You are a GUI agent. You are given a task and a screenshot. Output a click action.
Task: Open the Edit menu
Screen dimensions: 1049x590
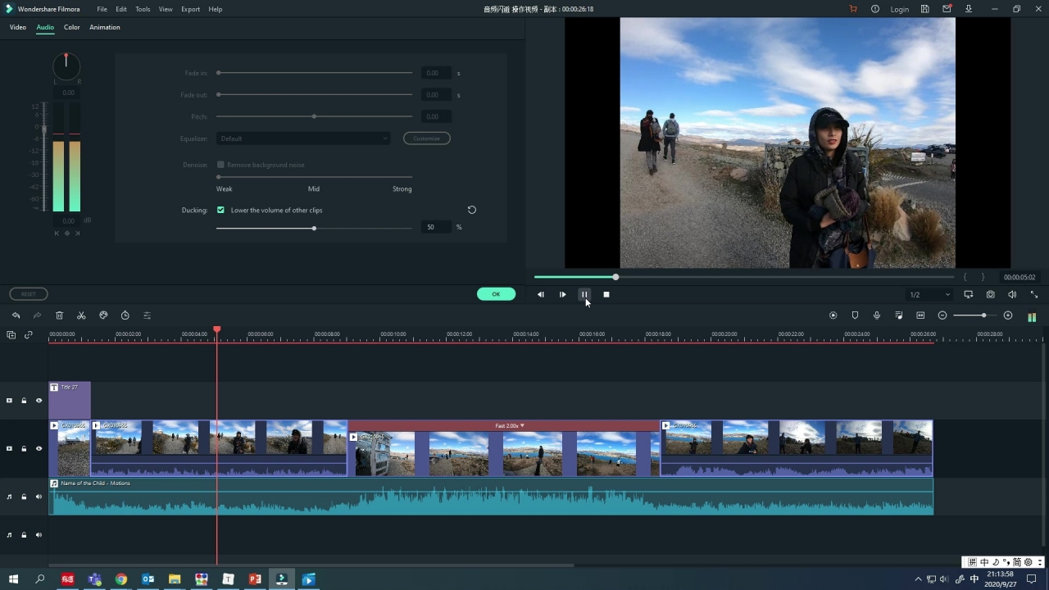point(121,9)
